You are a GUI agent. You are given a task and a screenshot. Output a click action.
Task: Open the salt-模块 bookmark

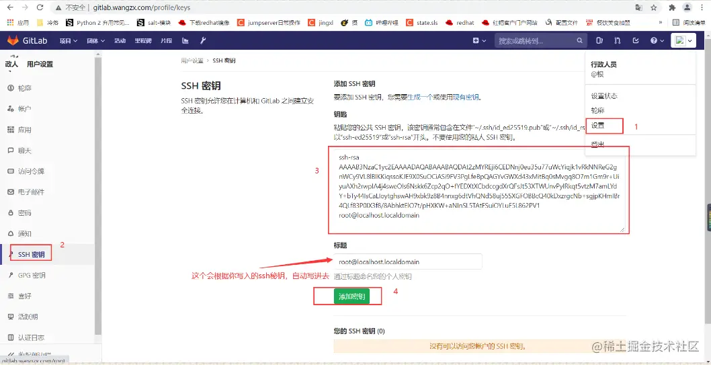point(153,22)
